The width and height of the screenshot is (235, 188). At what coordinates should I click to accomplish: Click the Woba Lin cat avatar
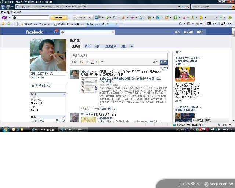(75, 117)
